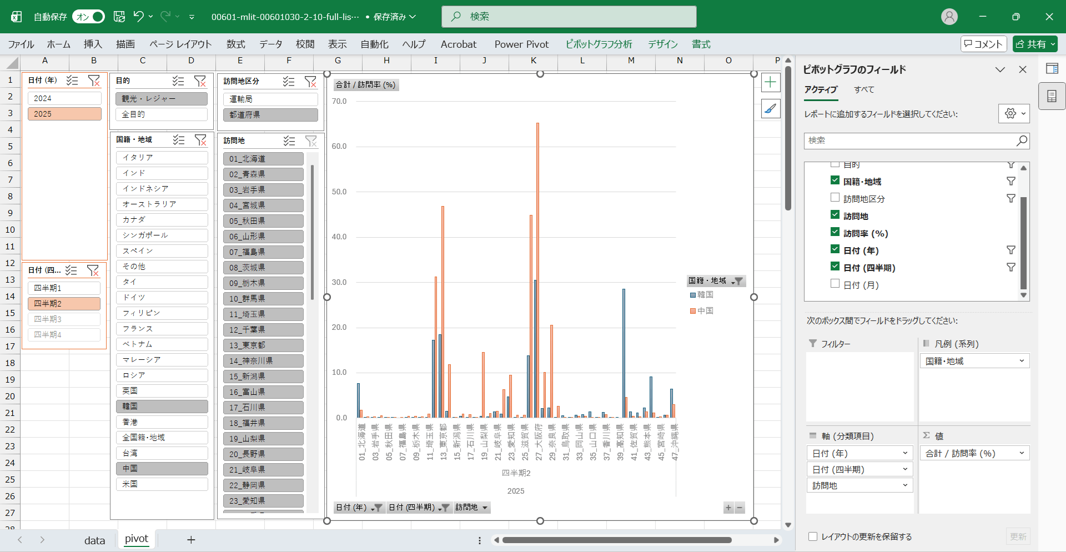Click the field search input box

pos(911,140)
